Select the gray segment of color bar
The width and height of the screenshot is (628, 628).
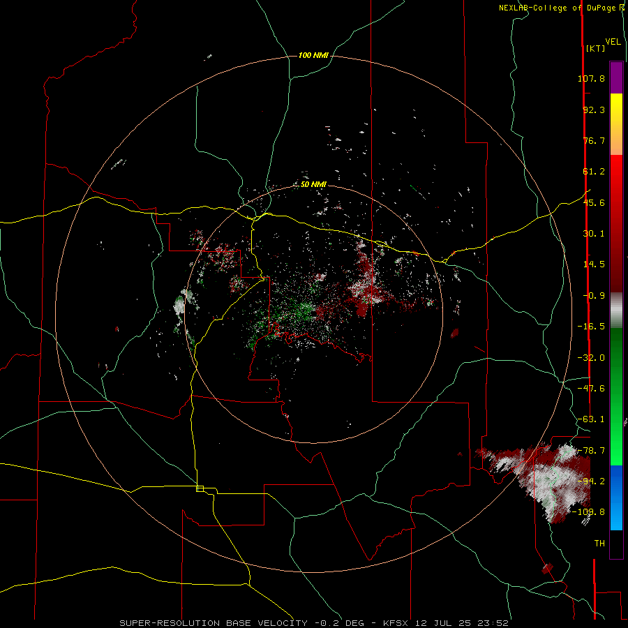616,311
